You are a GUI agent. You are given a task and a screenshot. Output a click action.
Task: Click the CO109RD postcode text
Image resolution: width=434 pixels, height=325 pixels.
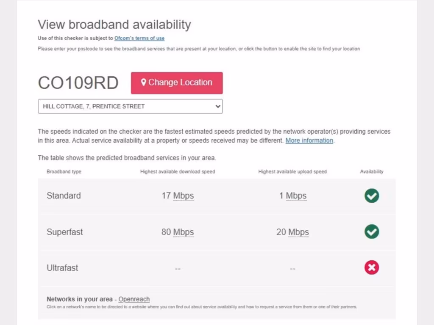coord(78,83)
